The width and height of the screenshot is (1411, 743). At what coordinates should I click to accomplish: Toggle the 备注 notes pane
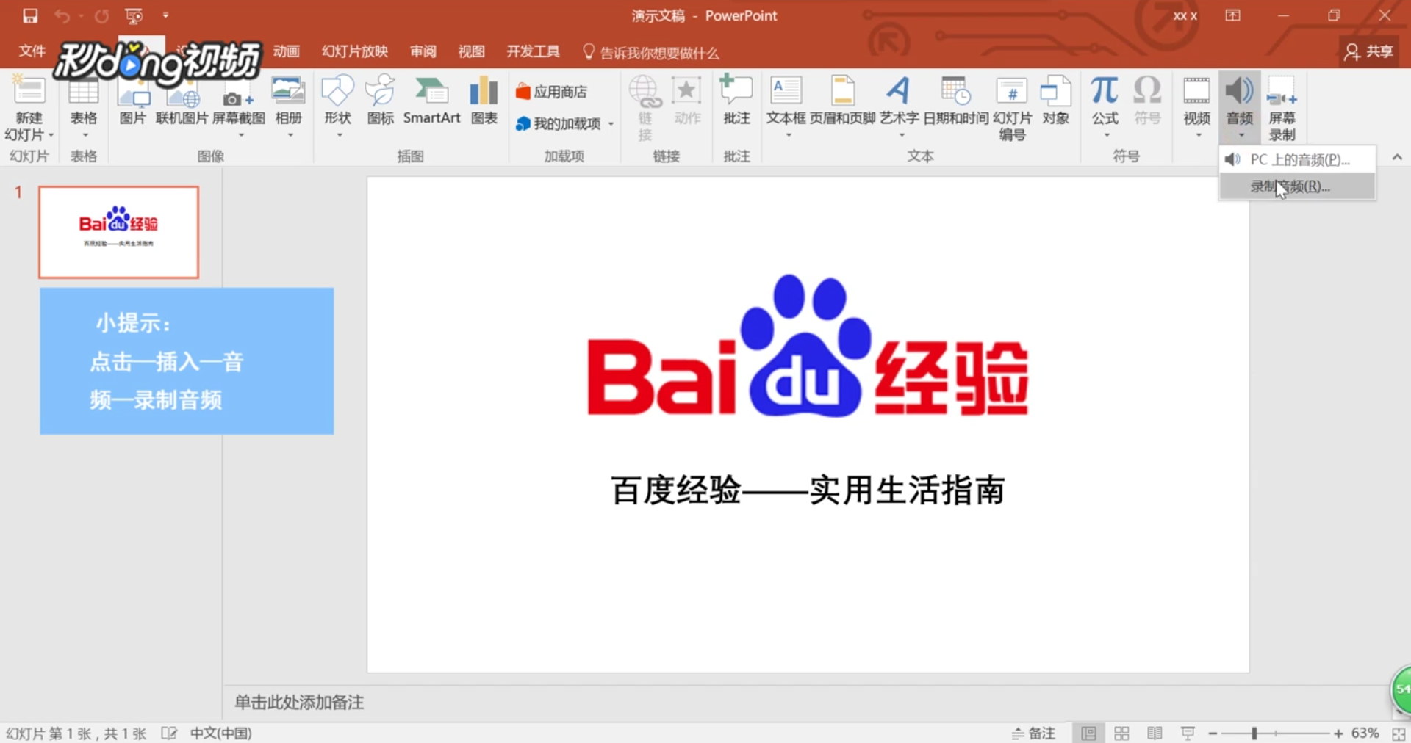click(1034, 733)
